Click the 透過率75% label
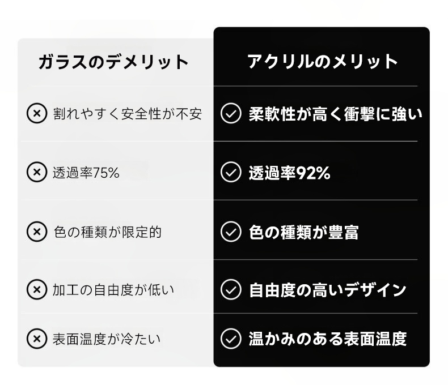The width and height of the screenshot is (448, 385). [x=86, y=173]
